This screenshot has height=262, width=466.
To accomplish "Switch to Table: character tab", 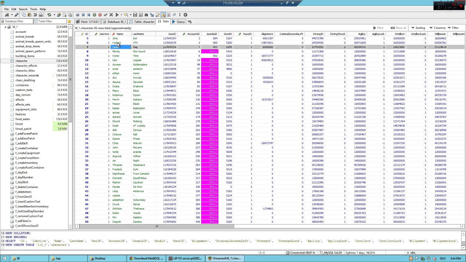I will [x=142, y=22].
